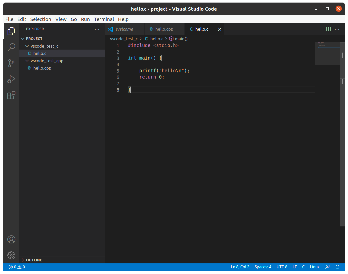Image resolution: width=348 pixels, height=274 pixels.
Task: Click the Linux configuration status item
Action: 315,267
